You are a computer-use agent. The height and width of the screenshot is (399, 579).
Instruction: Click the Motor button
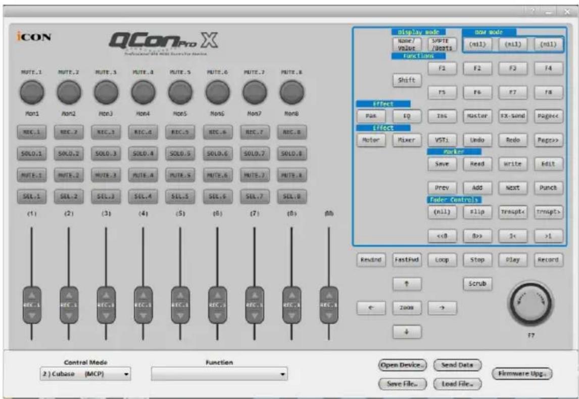tap(371, 140)
